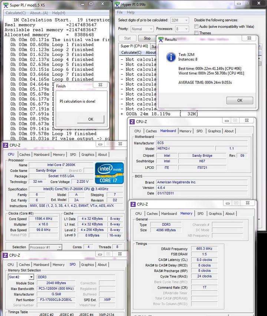Viewport: 267px width, 316px height.
Task: Click the blue info icon in Results
Action: [171, 57]
